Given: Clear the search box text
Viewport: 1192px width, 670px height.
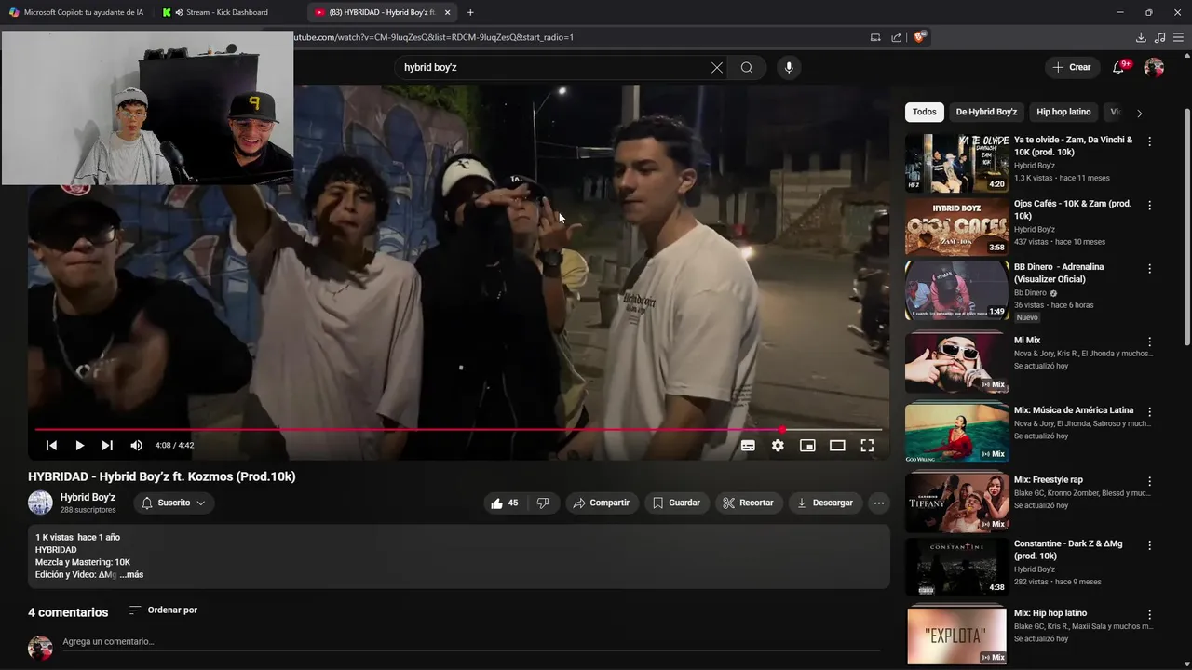Looking at the screenshot, I should point(717,67).
